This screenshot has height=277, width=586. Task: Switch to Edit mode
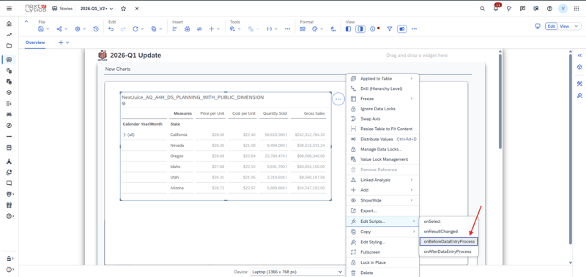coord(551,26)
